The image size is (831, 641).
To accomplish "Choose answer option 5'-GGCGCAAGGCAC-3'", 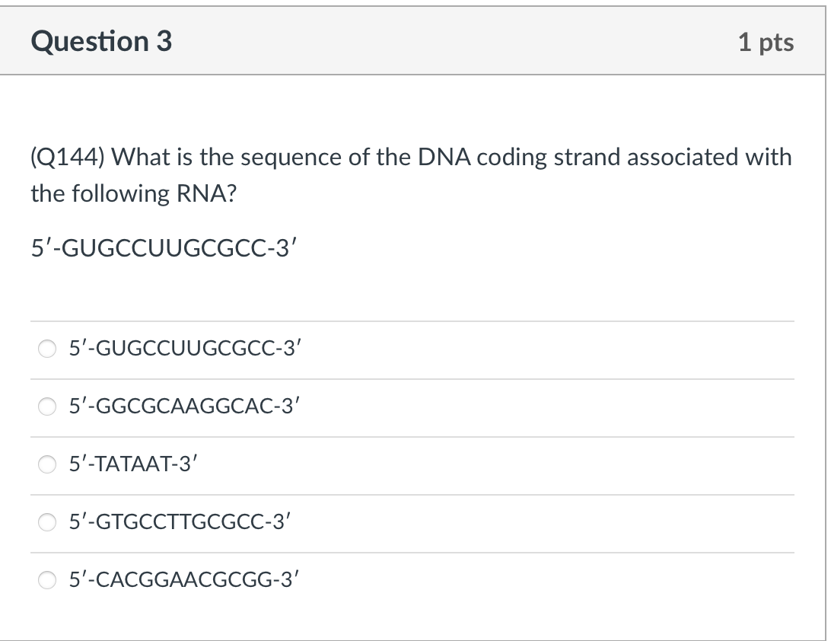I will tap(188, 407).
